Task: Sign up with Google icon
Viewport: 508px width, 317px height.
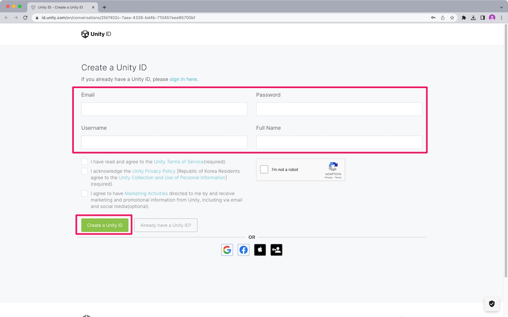Action: [227, 250]
